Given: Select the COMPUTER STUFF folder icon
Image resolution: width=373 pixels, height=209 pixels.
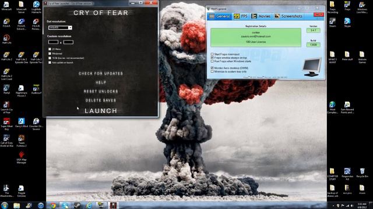Looking at the screenshot, I should pyautogui.click(x=332, y=174).
